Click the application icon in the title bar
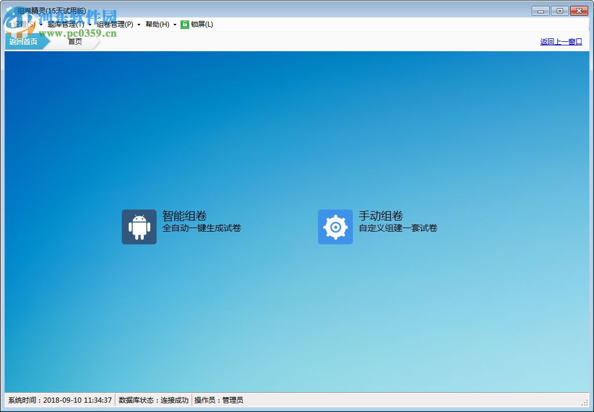This screenshot has width=594, height=412. click(x=7, y=10)
